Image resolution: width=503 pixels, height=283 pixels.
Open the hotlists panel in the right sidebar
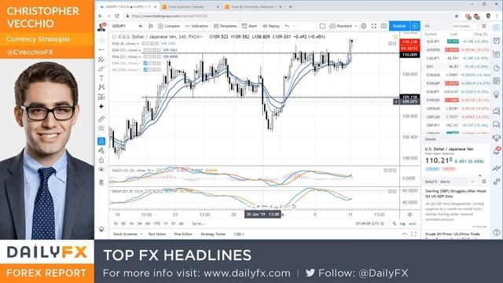tap(496, 68)
